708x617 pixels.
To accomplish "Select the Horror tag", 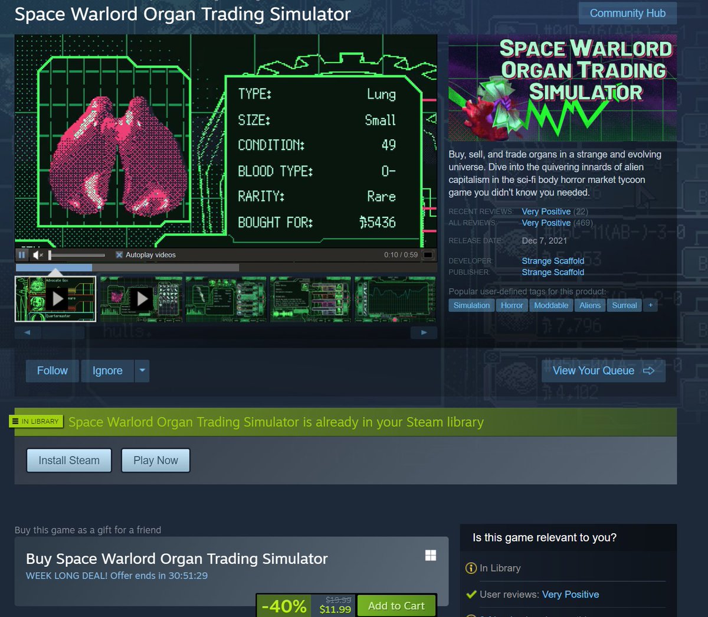I will (x=512, y=305).
